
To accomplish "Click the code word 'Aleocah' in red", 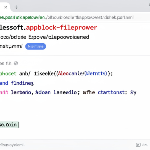I will [67, 73].
